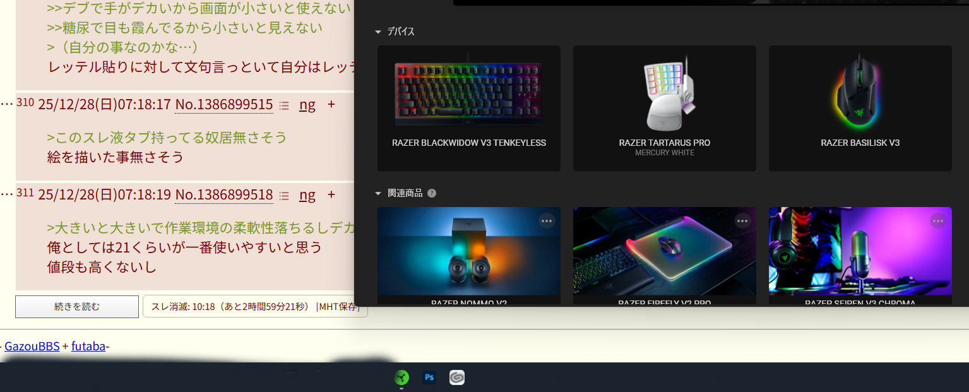This screenshot has height=392, width=969.
Task: Collapse the デバイス section
Action: pyautogui.click(x=378, y=32)
